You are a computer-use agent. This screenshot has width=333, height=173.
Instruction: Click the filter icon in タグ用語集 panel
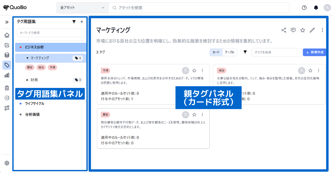[74, 22]
